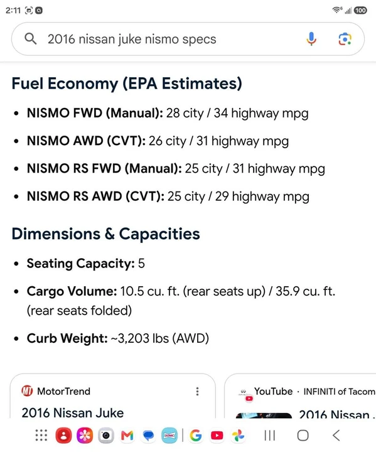Edit the '2016 nissan juke nismo specs' query

[132, 39]
